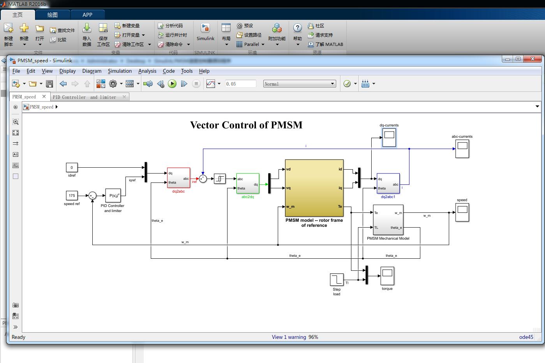Click the Update Diagram icon
This screenshot has width=545, height=363.
point(148,84)
